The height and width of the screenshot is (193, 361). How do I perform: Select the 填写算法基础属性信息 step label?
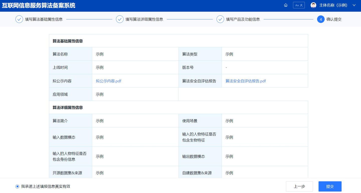44,19
